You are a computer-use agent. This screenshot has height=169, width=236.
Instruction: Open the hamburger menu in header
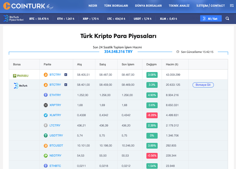(x=231, y=6)
